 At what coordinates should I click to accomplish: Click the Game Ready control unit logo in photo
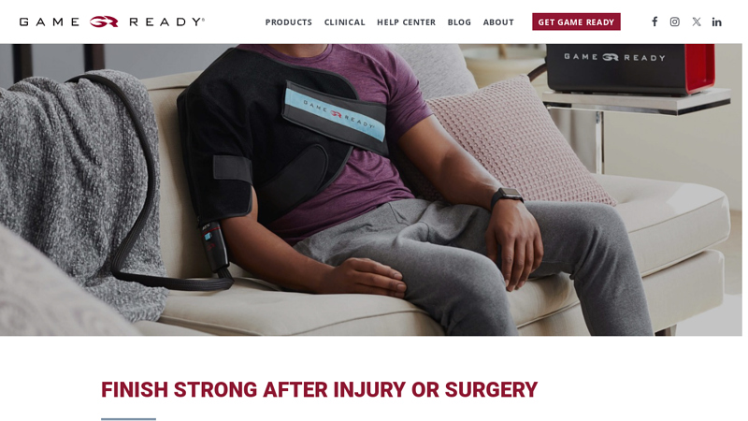[x=614, y=57]
